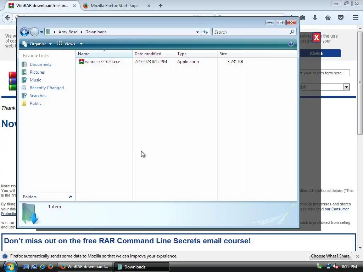Viewport: 363px width, 272px height.
Task: Switch to Downloads taskbar button
Action: tap(142, 267)
